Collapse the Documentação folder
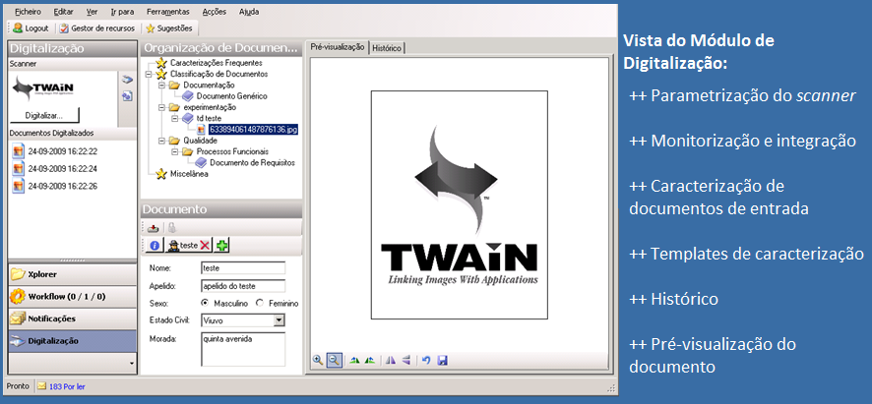This screenshot has width=872, height=404. [x=161, y=85]
